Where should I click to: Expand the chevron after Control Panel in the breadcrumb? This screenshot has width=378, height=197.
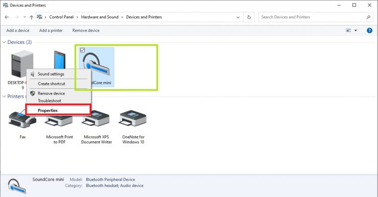coord(77,17)
